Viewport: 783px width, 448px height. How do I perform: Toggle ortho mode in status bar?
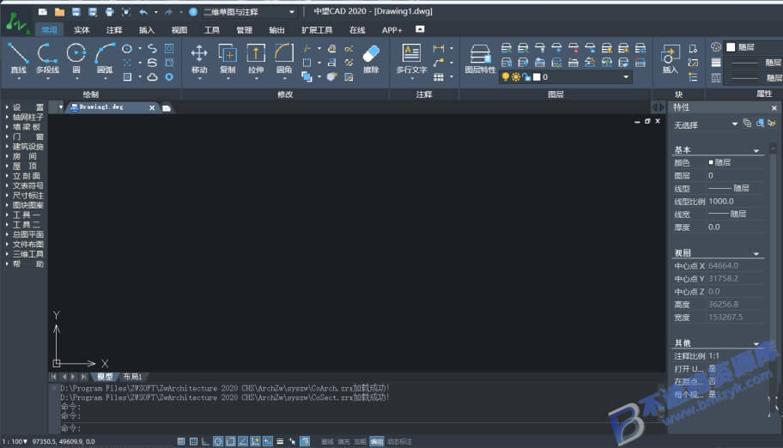tap(205, 441)
